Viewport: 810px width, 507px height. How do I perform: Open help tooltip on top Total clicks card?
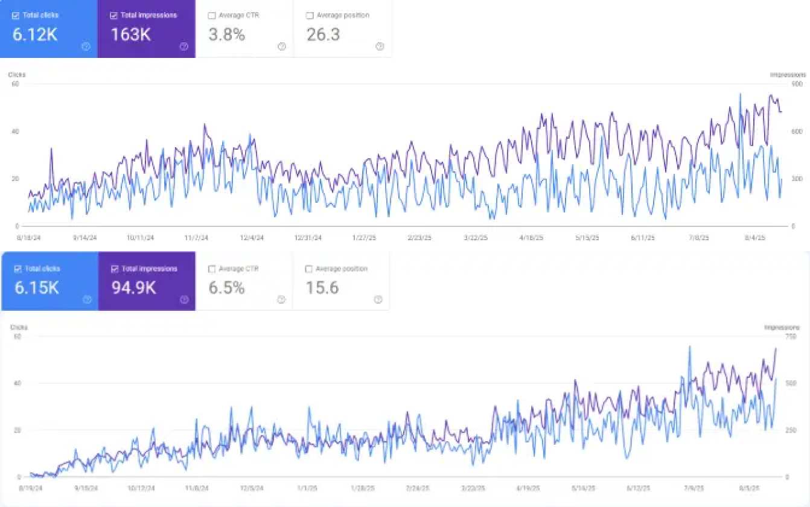(x=86, y=46)
